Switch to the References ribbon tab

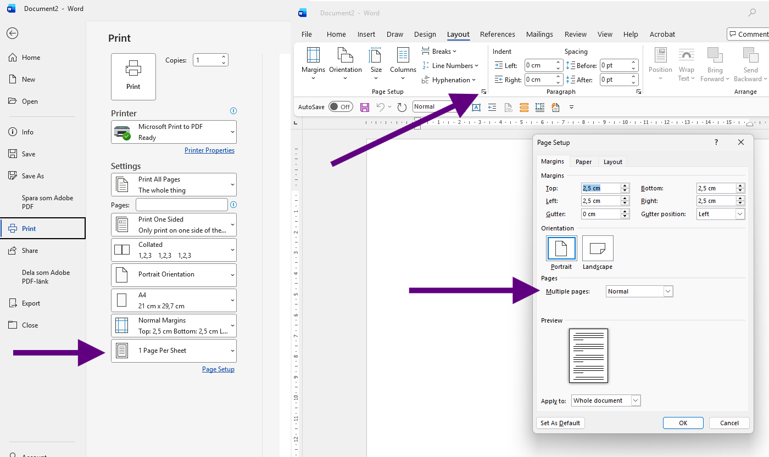tap(498, 35)
